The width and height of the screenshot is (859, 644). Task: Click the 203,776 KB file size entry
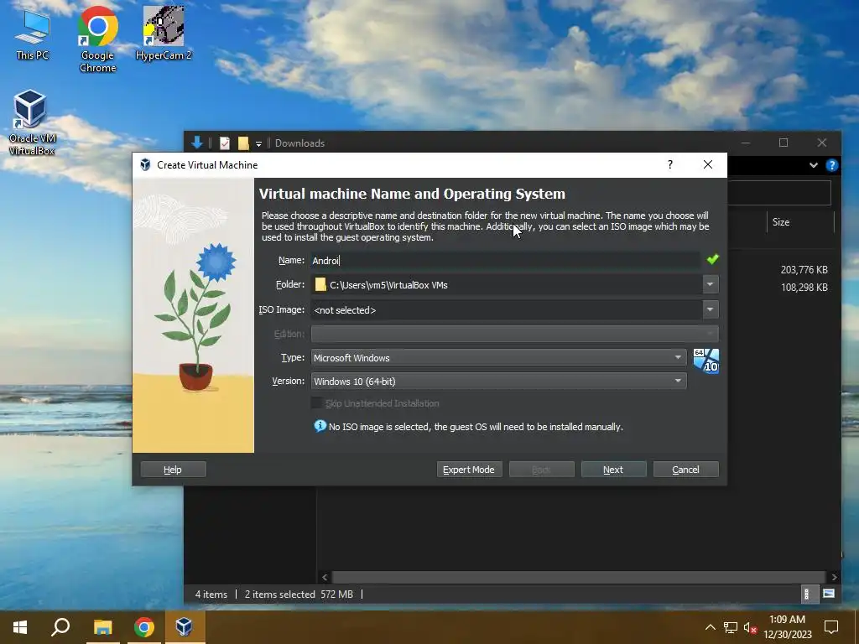(x=804, y=269)
